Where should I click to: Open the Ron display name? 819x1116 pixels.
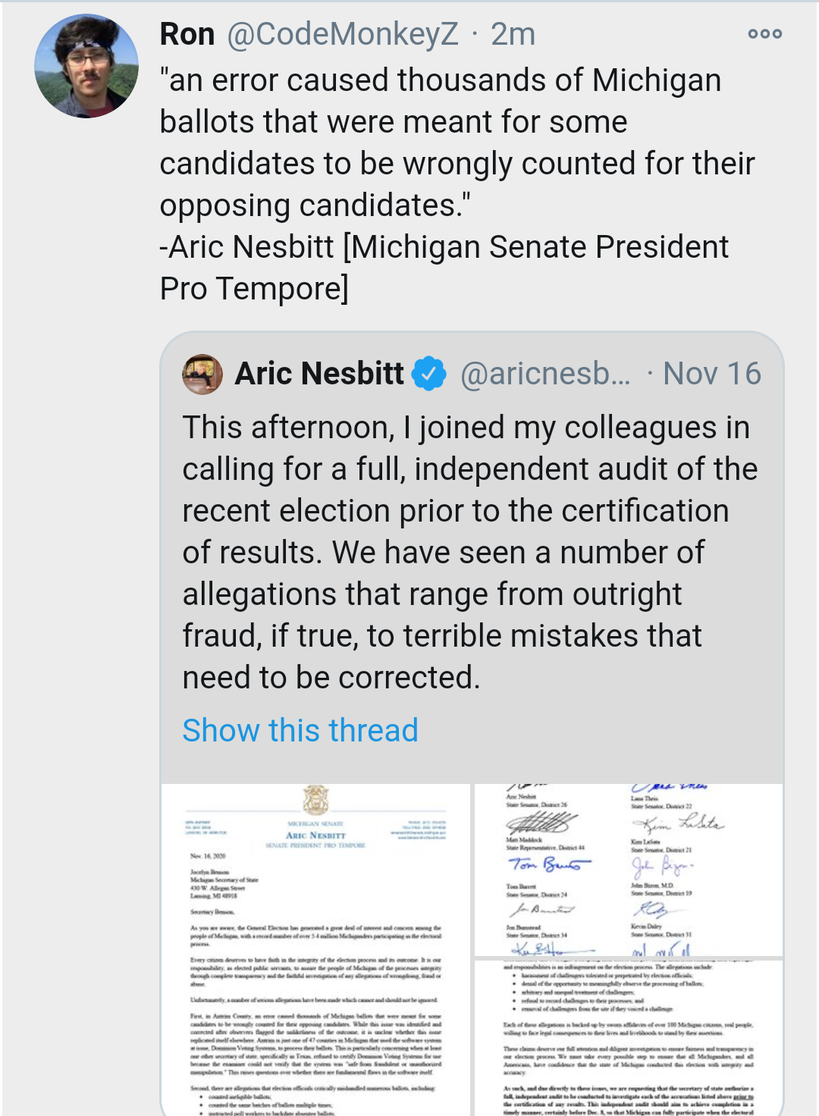[187, 34]
